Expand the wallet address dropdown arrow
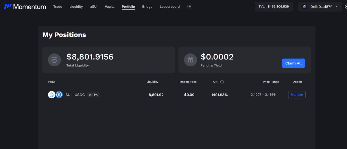 337,7
